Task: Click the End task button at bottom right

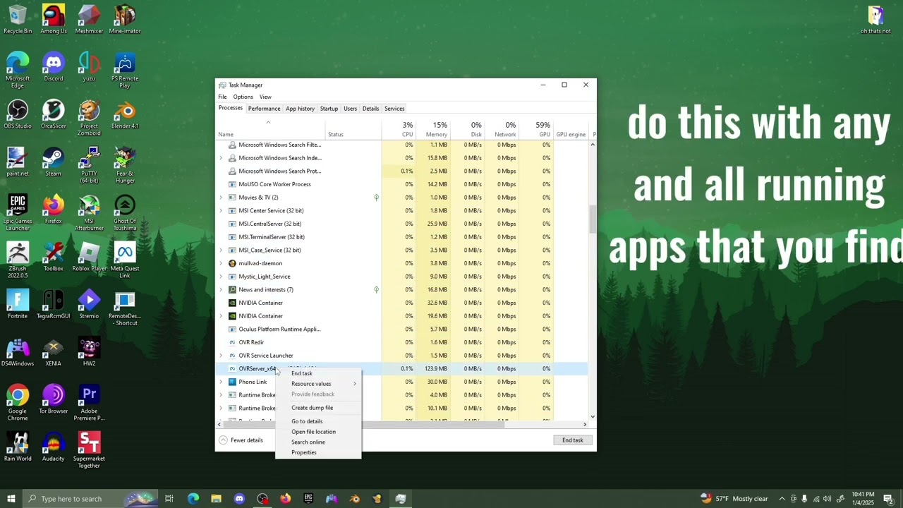Action: pyautogui.click(x=573, y=440)
